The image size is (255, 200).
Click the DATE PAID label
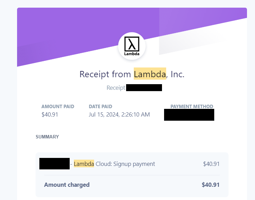tap(100, 106)
